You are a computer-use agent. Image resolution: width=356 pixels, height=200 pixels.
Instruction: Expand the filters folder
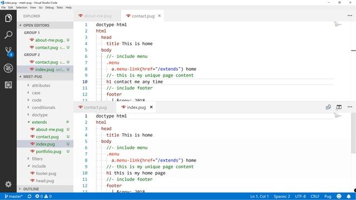click(45, 159)
